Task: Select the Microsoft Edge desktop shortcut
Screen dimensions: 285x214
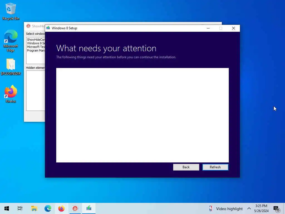Action: (11, 41)
